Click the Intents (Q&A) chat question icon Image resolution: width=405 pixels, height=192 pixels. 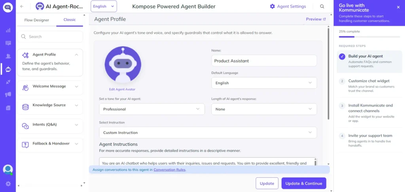(x=25, y=126)
